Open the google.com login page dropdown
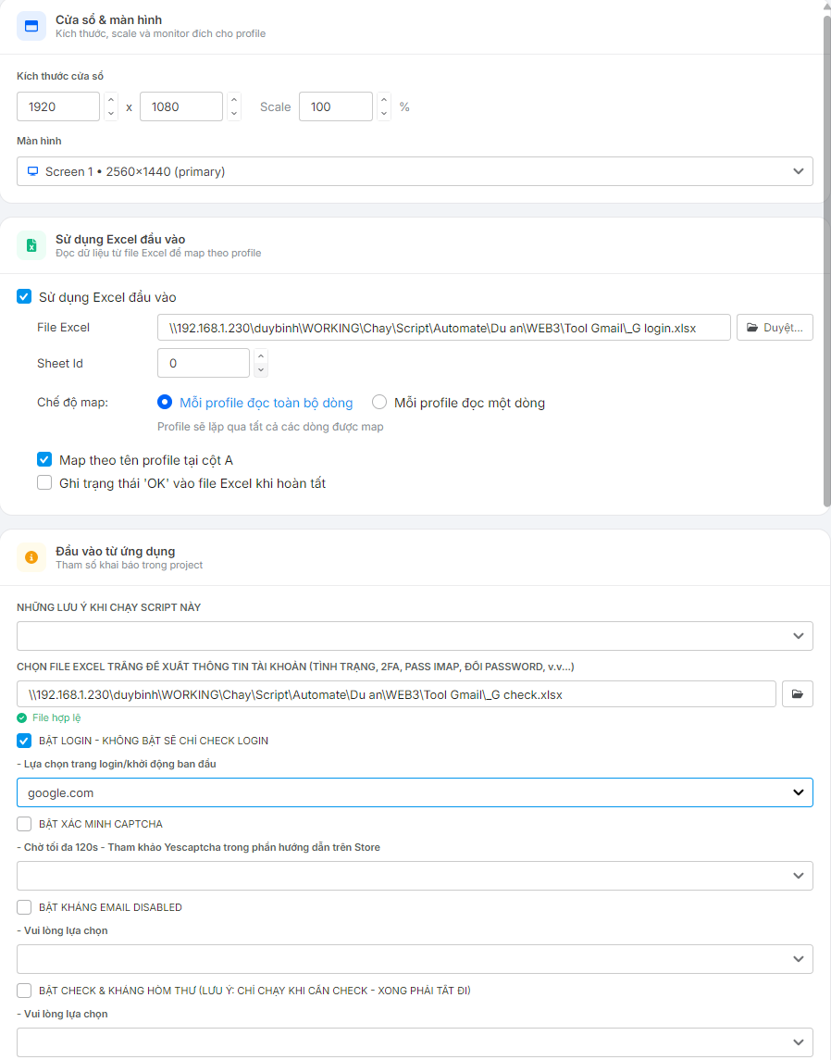Image resolution: width=831 pixels, height=1060 pixels. (x=415, y=792)
